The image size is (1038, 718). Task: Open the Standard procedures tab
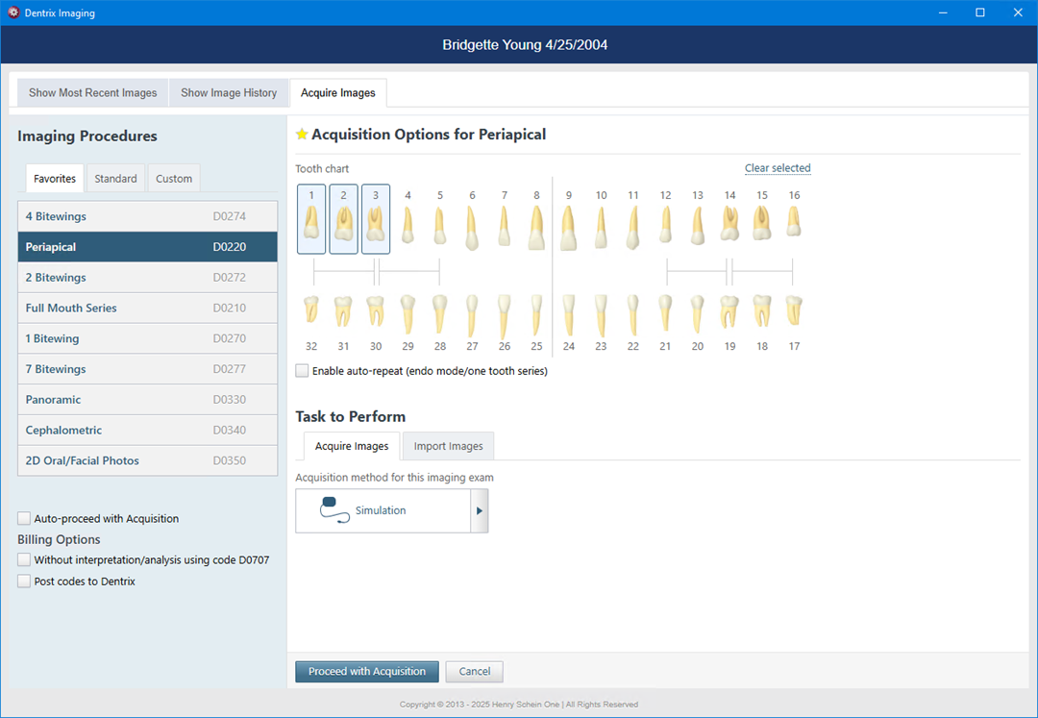click(x=116, y=179)
